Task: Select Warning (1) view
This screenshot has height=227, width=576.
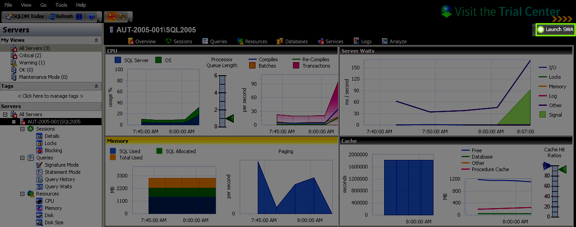Action: point(28,63)
